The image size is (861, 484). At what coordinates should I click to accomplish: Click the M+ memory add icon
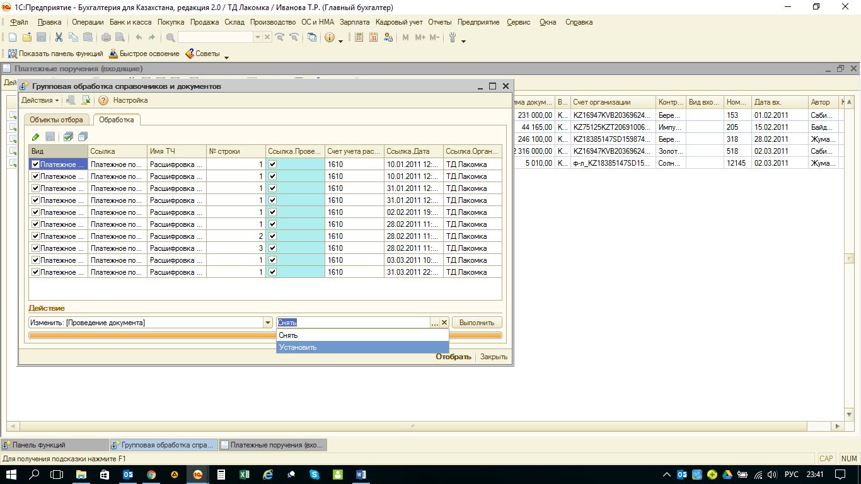pyautogui.click(x=420, y=38)
